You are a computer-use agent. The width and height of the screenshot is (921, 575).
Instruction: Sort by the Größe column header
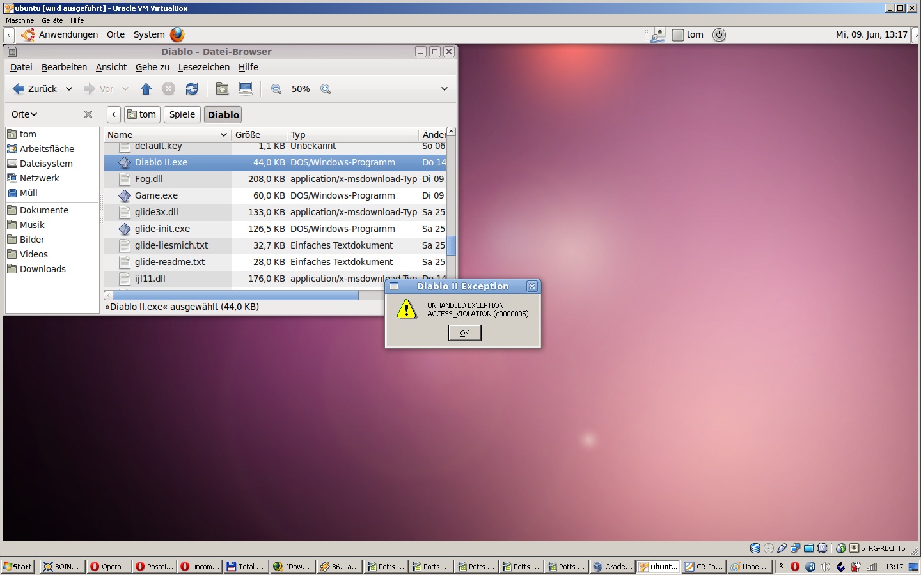pyautogui.click(x=259, y=135)
